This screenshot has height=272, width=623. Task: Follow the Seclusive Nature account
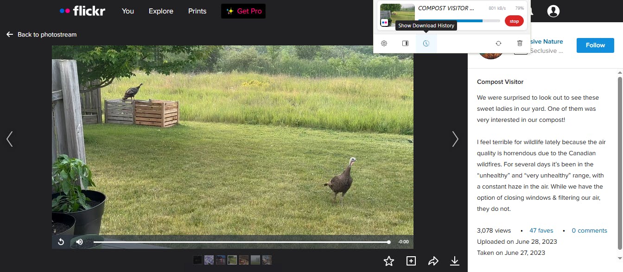pos(595,45)
